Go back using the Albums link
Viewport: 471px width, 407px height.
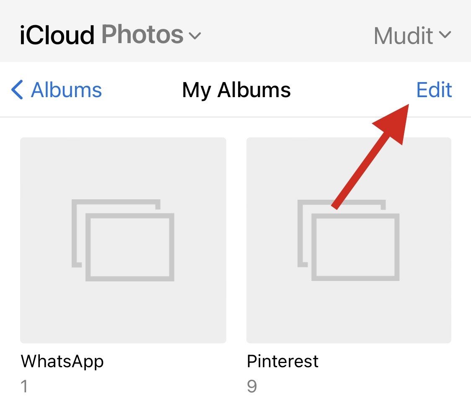(x=66, y=90)
